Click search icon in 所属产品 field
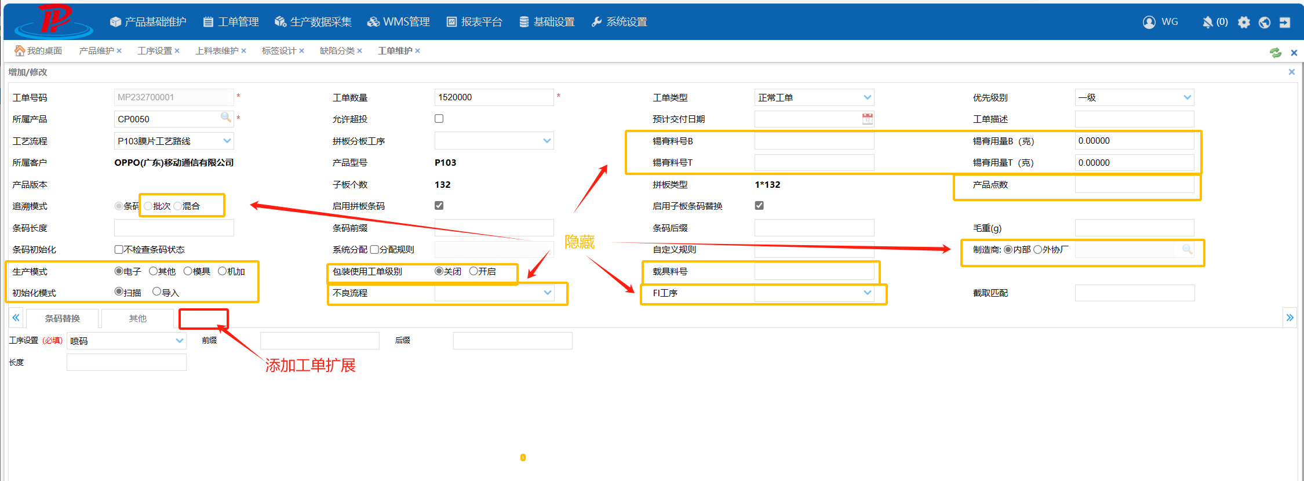This screenshot has width=1304, height=481. click(225, 118)
